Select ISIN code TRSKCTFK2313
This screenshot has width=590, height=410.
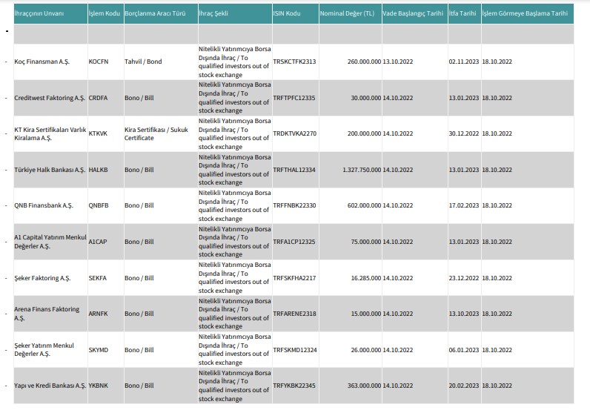point(294,62)
